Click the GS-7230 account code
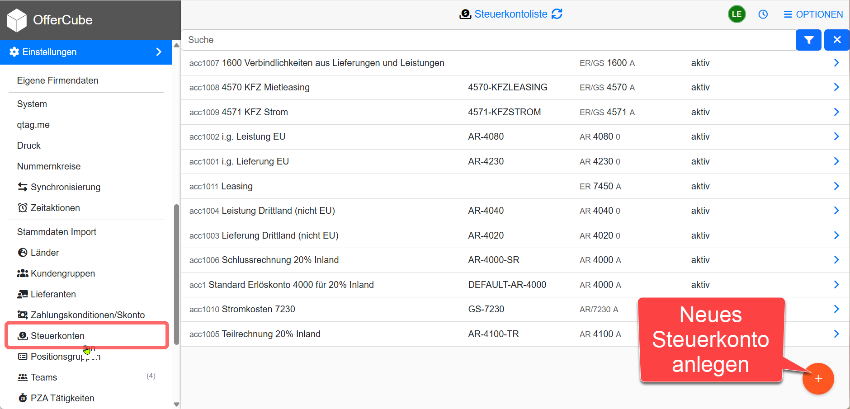The height and width of the screenshot is (409, 850). tap(486, 309)
